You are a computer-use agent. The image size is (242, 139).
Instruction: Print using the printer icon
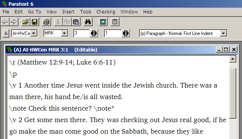coord(46,22)
